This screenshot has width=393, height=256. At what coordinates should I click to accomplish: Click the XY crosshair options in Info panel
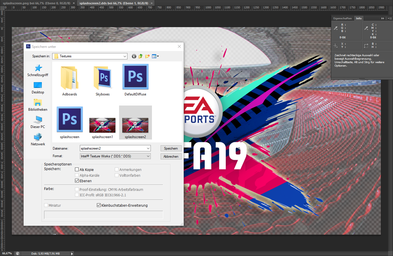[336, 46]
